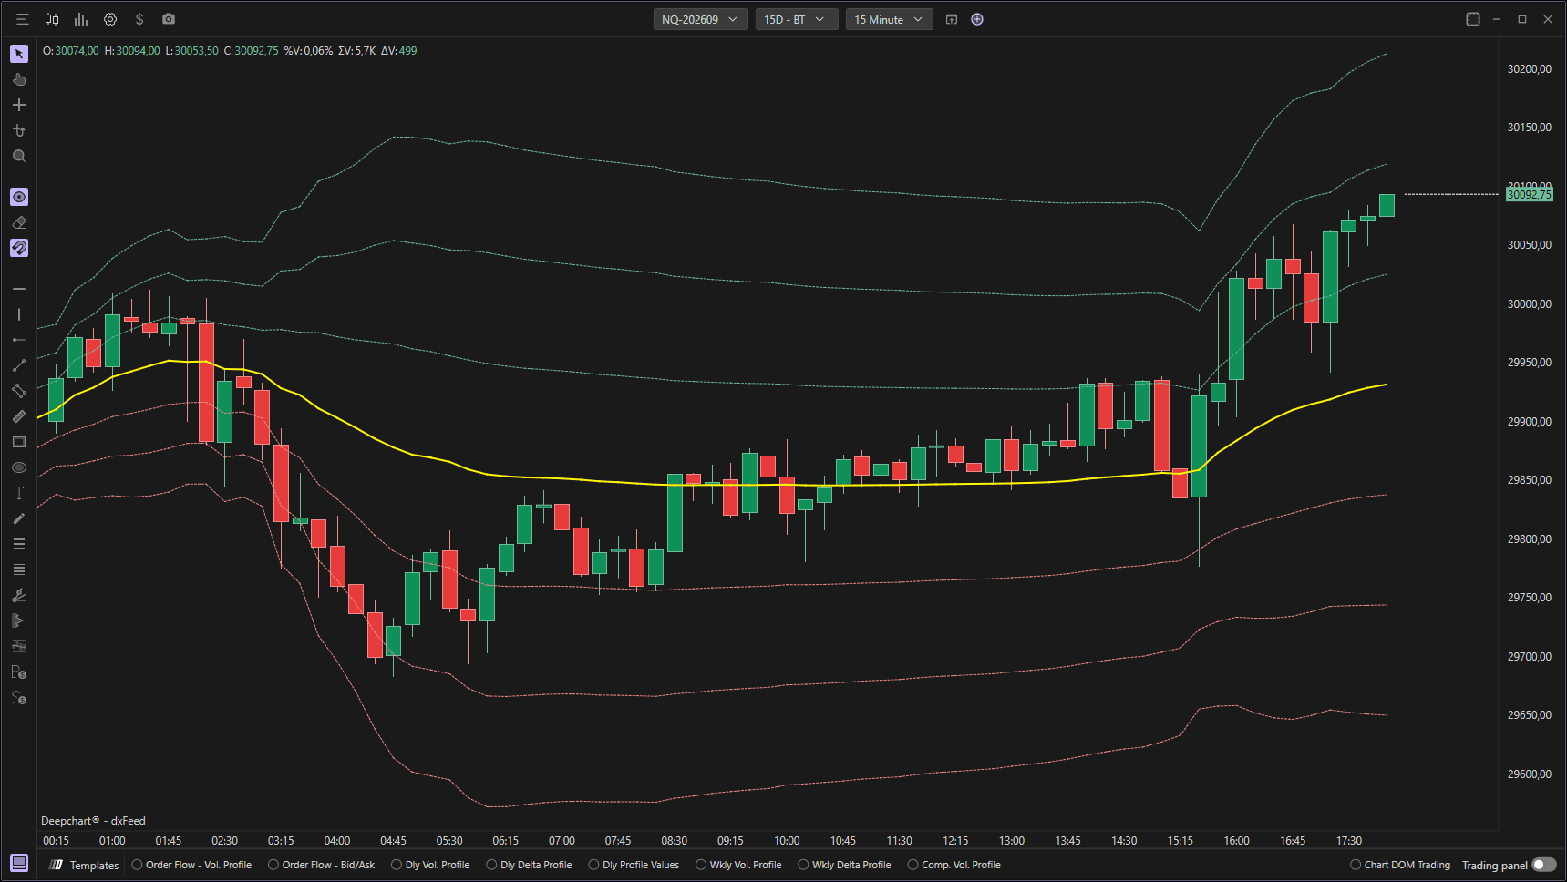
Task: Select the multi-point polyline tool
Action: point(19,391)
